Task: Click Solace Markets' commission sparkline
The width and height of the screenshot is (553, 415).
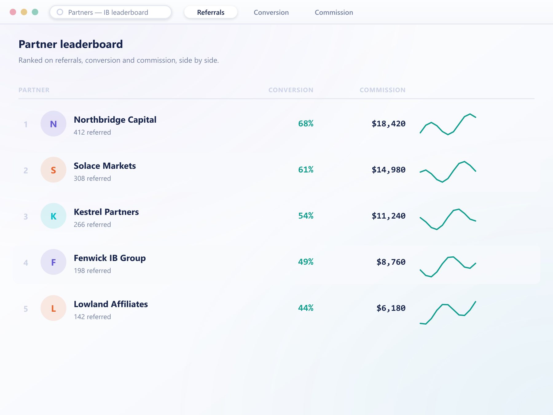Action: (x=448, y=172)
